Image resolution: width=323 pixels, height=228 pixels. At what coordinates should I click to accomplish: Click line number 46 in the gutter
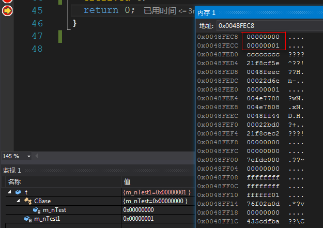37,23
